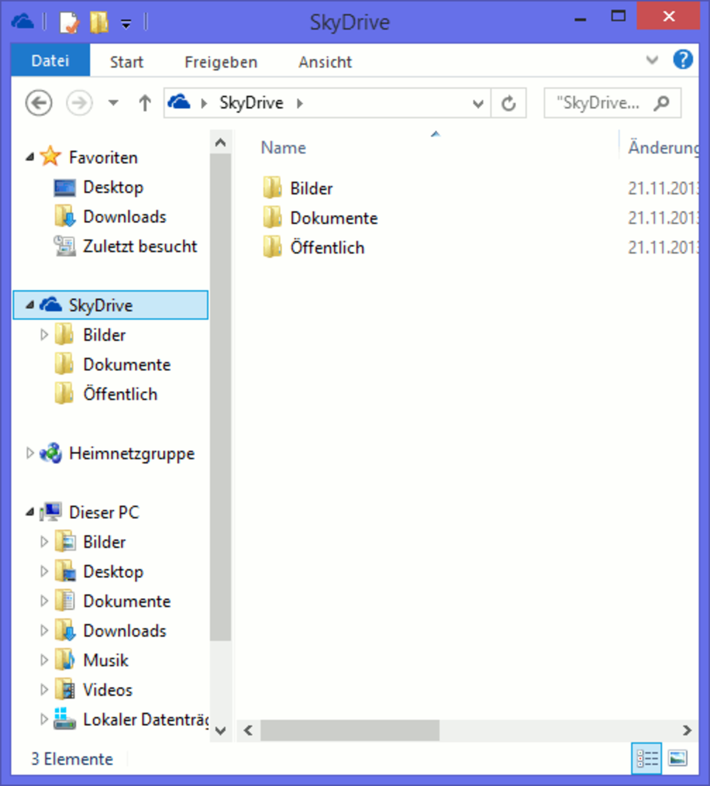Open Musik under Dieser PC
Viewport: 710px width, 786px height.
106,660
